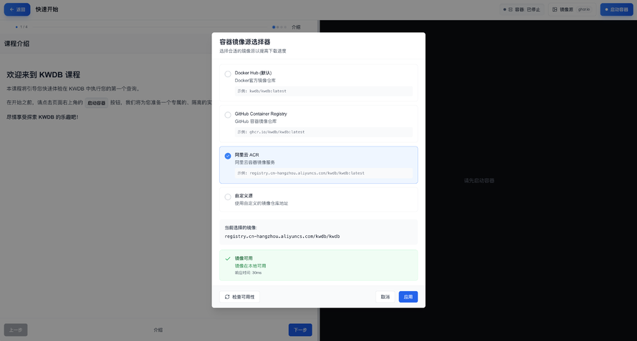The height and width of the screenshot is (341, 637).
Task: Click the 下一步 button in the course panel
Action: [x=300, y=330]
